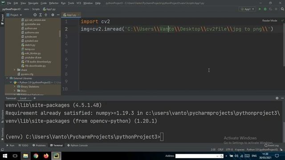Collapse all items in Project panel

pyautogui.click(x=46, y=15)
